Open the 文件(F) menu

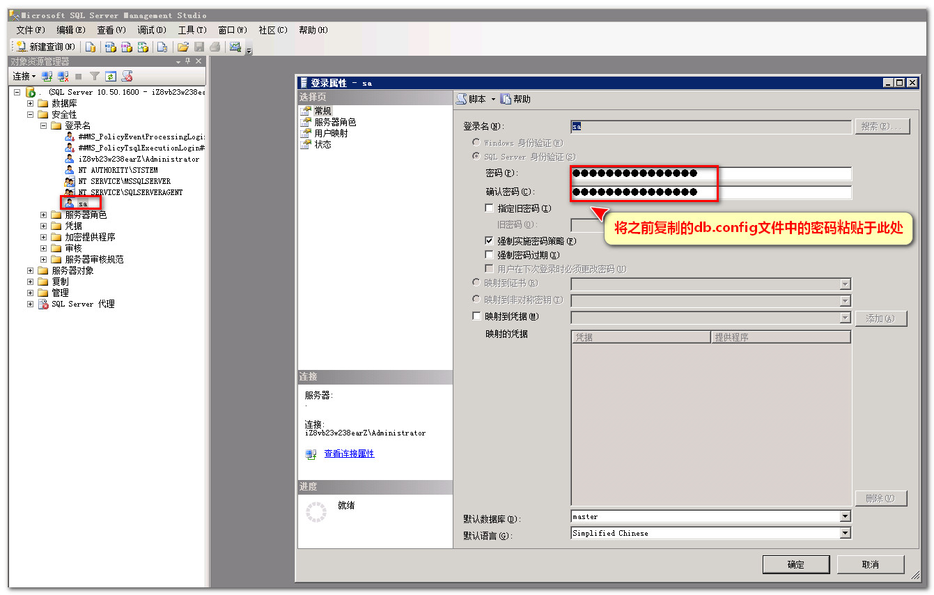(30, 30)
